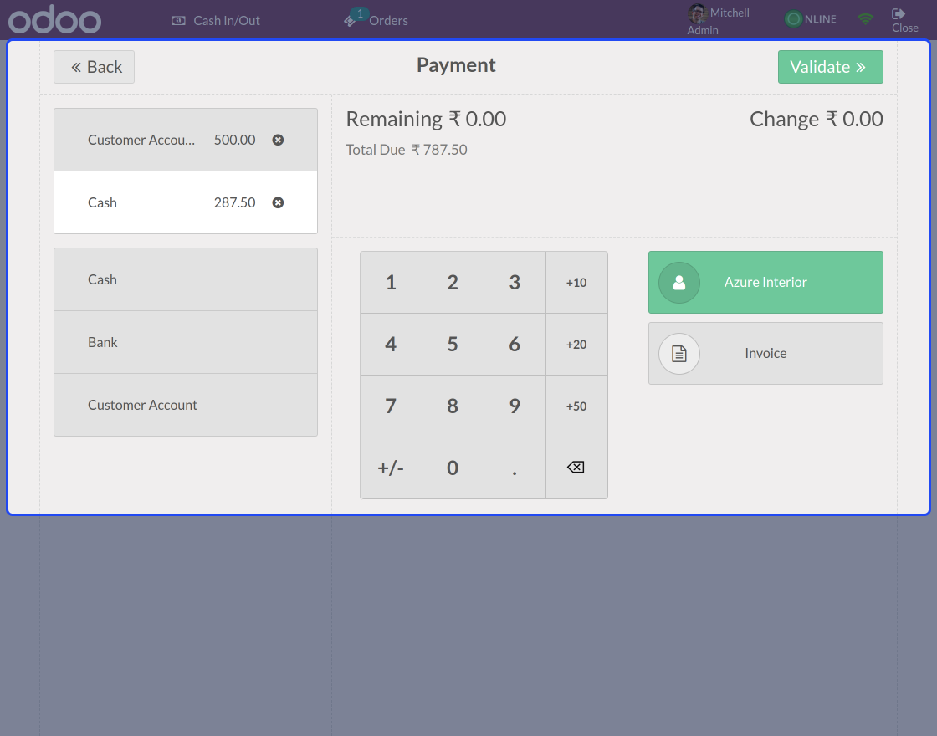The image size is (937, 736).
Task: Add +20 to the amount
Action: [576, 344]
